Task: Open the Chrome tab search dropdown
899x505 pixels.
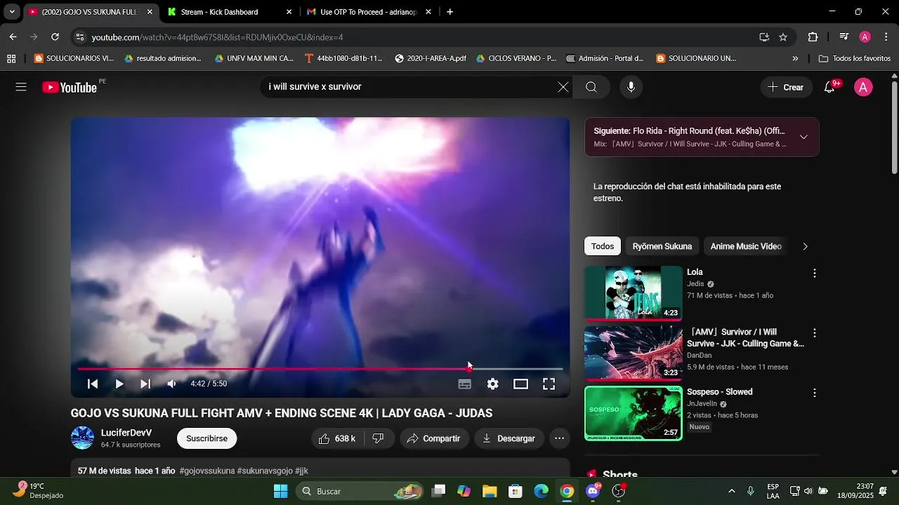Action: (x=12, y=12)
